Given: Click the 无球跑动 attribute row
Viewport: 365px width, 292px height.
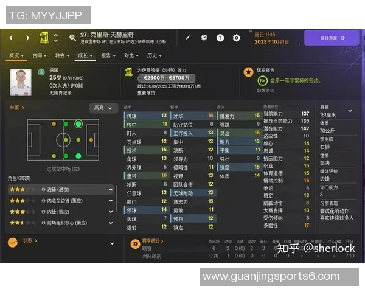Looking at the screenshot, I should 193,193.
